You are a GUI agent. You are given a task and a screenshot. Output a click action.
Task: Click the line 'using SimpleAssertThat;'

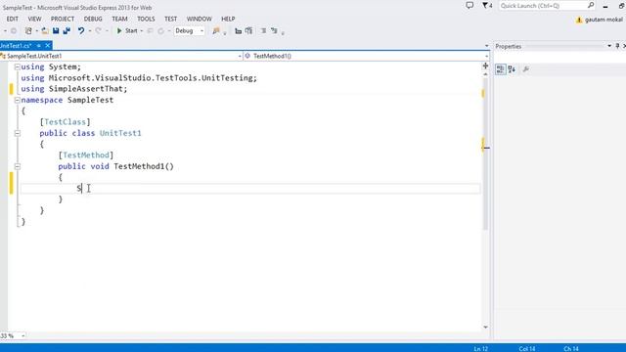pos(74,89)
